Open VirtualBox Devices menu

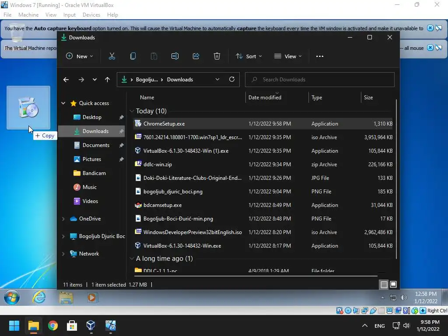91,15
